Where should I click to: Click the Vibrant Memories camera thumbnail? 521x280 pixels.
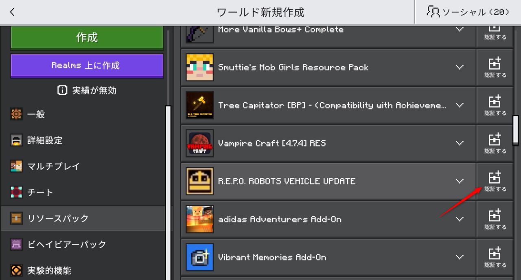tap(199, 257)
